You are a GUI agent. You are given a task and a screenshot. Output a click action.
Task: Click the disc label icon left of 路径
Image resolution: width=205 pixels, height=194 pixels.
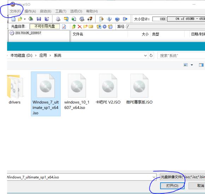(110, 27)
